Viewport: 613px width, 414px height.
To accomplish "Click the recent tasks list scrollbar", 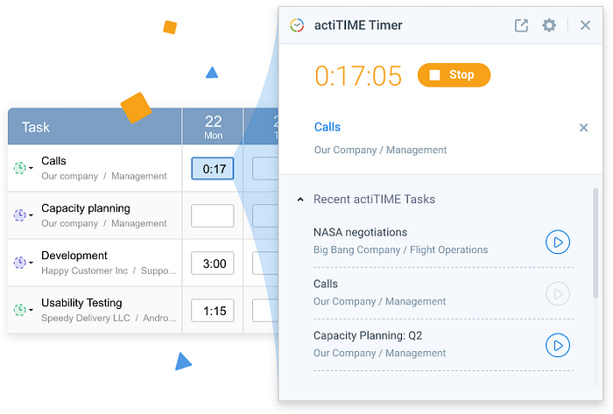I will [x=595, y=243].
